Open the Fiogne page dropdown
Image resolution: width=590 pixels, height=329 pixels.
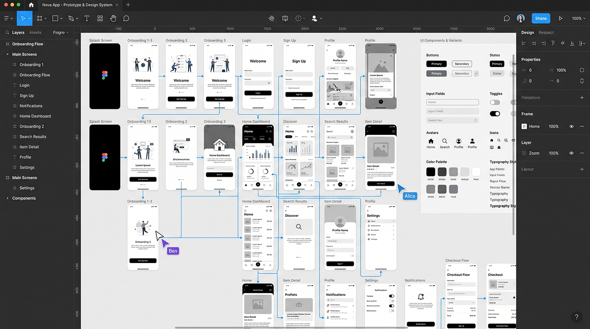click(x=61, y=33)
